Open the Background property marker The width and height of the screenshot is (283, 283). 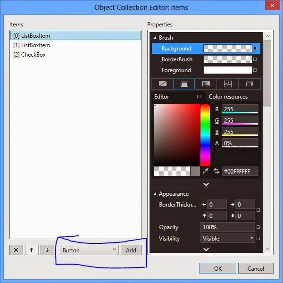(x=255, y=49)
